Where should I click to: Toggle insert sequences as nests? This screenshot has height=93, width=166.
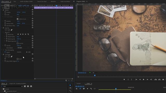(x=77, y=89)
